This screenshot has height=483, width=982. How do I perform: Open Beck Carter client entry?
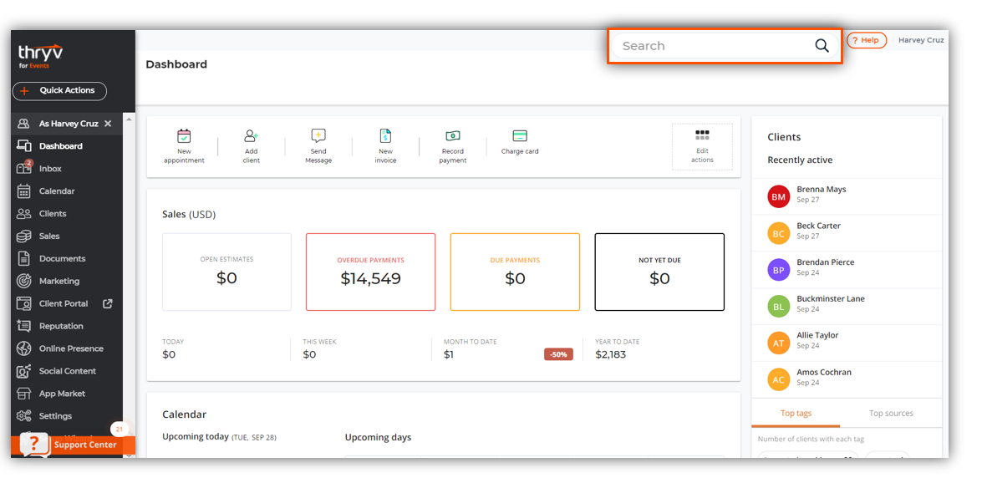[847, 233]
